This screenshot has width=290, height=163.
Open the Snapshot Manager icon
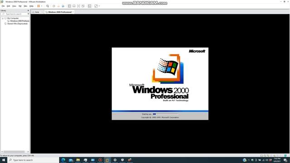pyautogui.click(x=63, y=6)
